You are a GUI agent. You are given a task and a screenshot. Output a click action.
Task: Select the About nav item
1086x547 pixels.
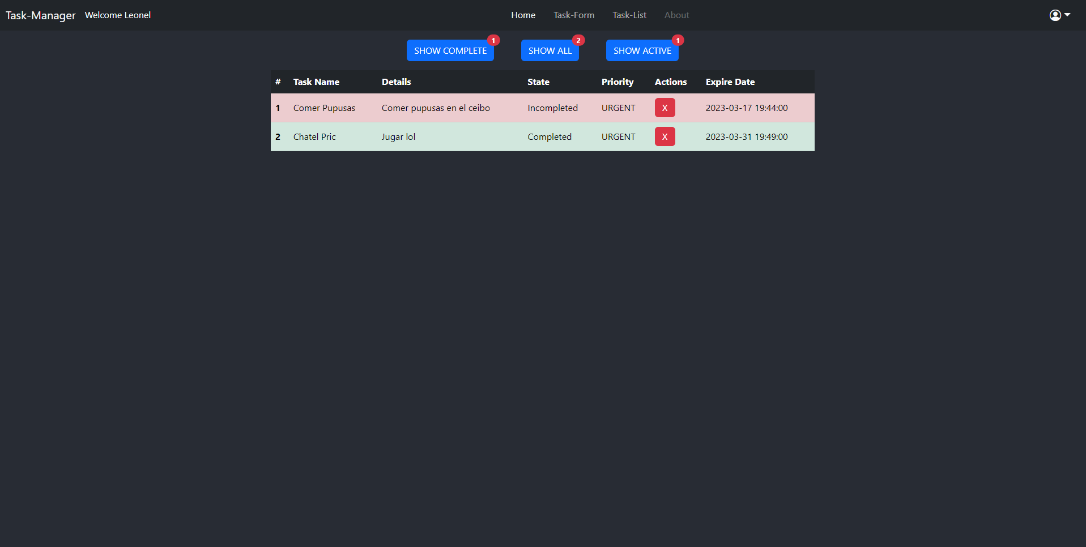click(x=676, y=15)
